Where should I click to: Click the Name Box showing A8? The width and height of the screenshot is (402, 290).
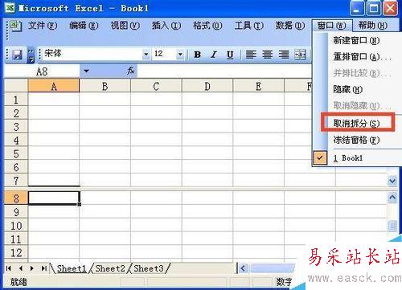pos(42,71)
